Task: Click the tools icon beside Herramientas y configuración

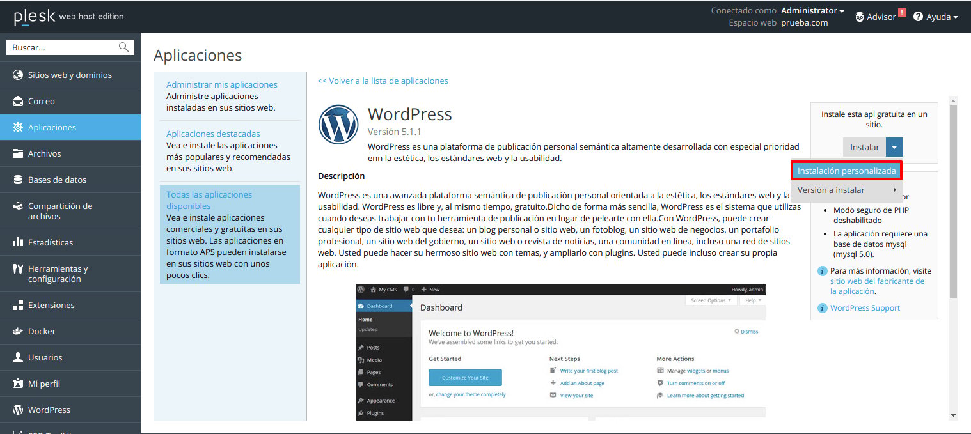Action: coord(18,268)
